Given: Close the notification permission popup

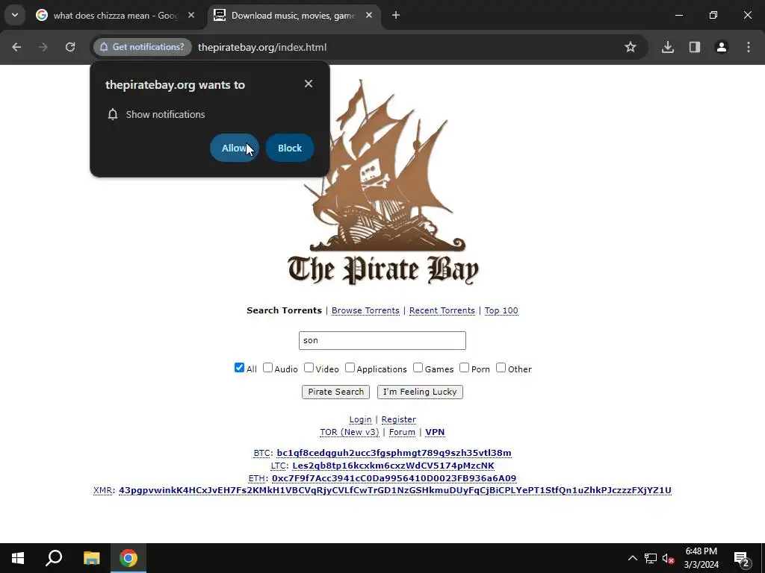Looking at the screenshot, I should pos(309,84).
